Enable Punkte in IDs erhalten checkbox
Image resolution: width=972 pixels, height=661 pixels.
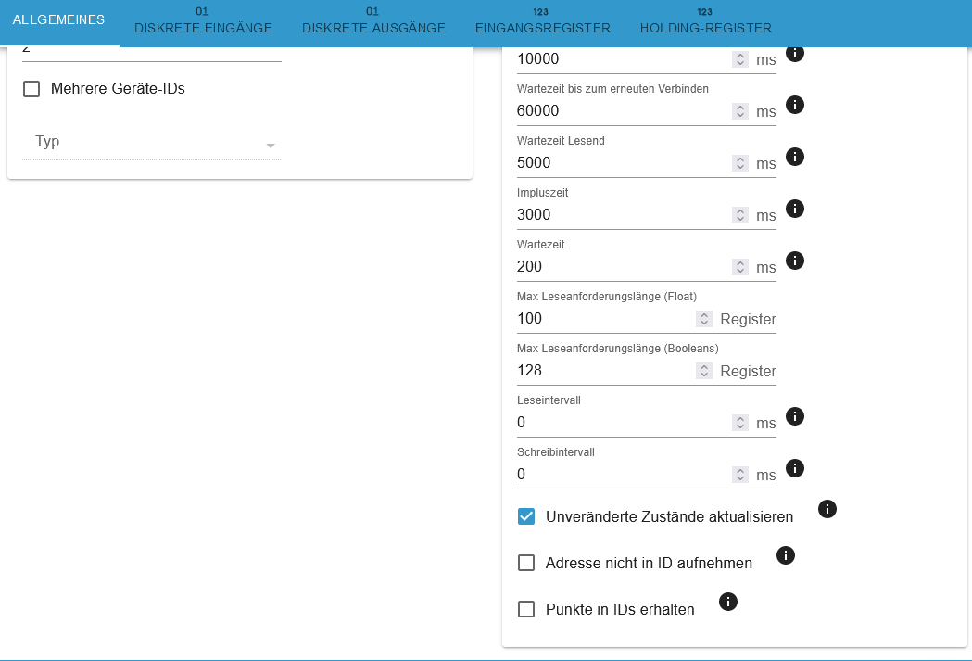pyautogui.click(x=526, y=609)
